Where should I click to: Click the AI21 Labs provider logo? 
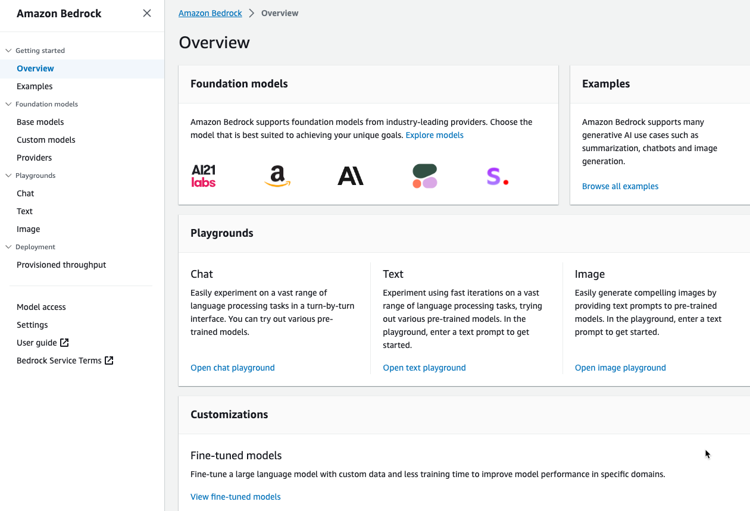click(x=204, y=176)
